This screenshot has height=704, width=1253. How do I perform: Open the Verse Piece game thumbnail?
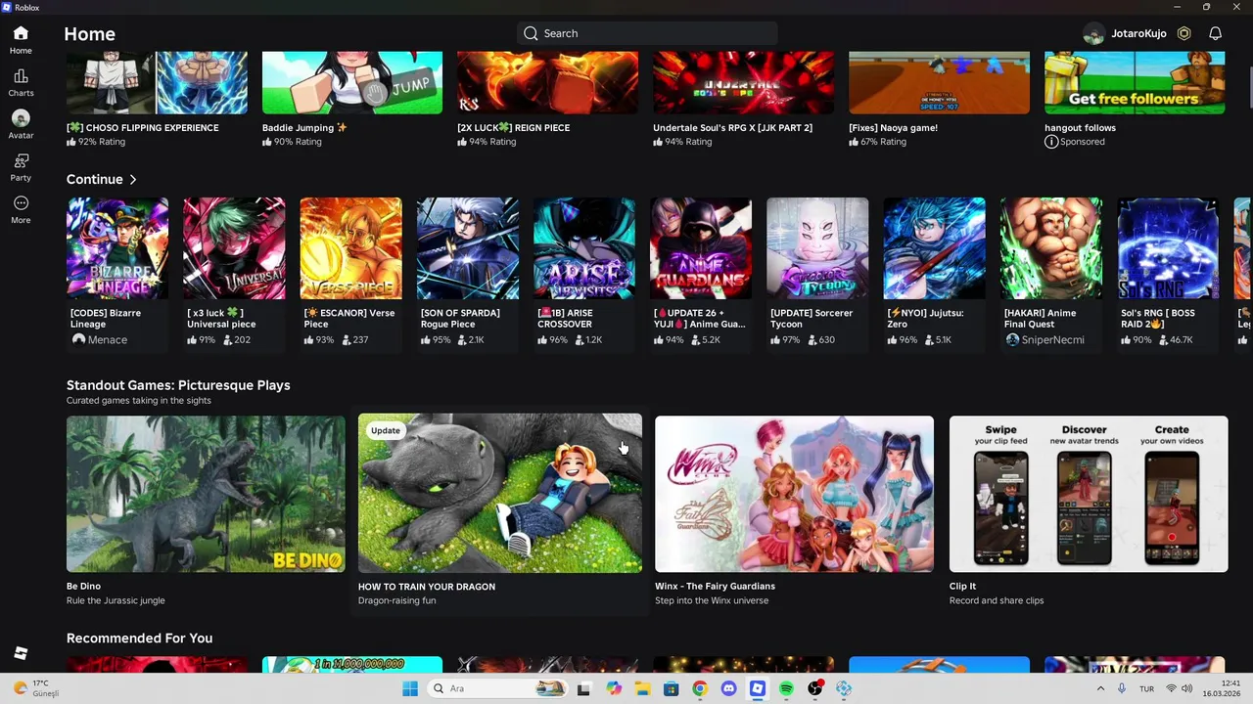pyautogui.click(x=350, y=248)
